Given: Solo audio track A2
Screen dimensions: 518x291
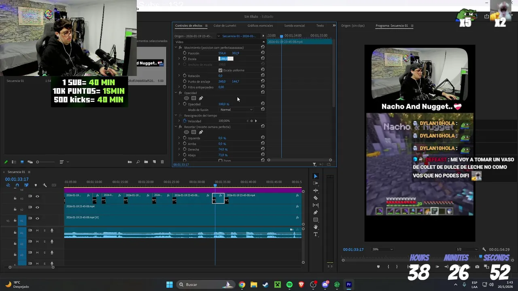Looking at the screenshot, I should click(x=45, y=241).
